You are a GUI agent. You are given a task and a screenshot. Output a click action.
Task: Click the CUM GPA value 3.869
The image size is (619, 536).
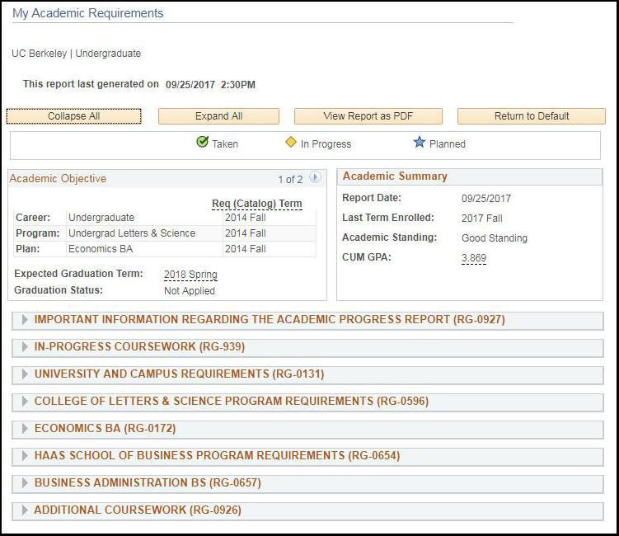click(474, 258)
